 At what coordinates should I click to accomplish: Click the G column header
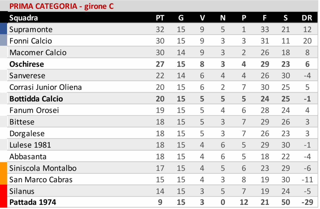[181, 18]
